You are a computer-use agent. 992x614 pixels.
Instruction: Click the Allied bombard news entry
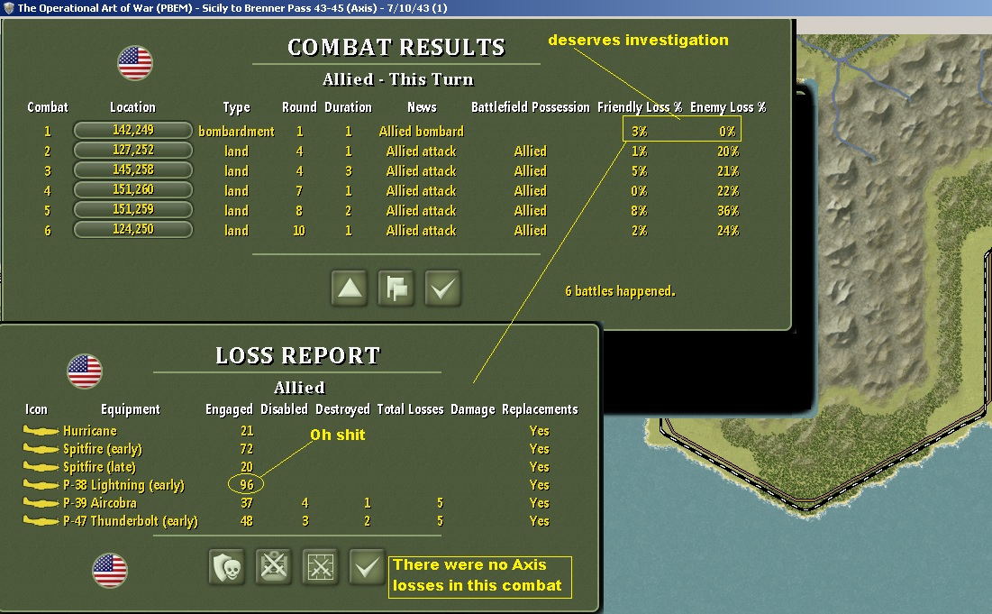(422, 132)
